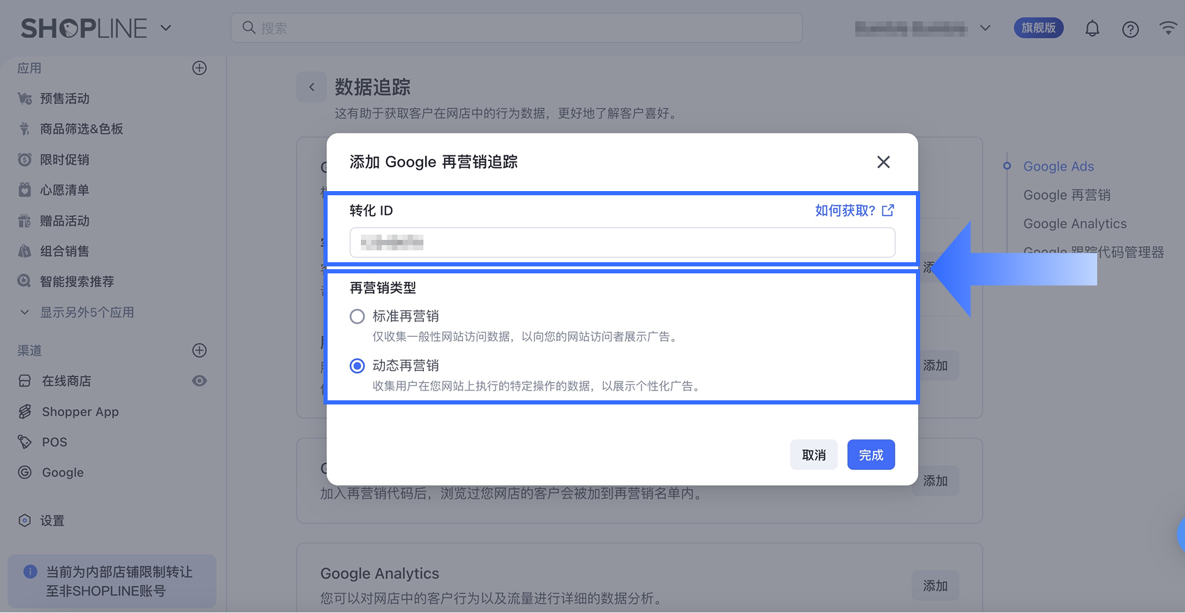
Task: Open the help question mark icon
Action: coord(1130,29)
